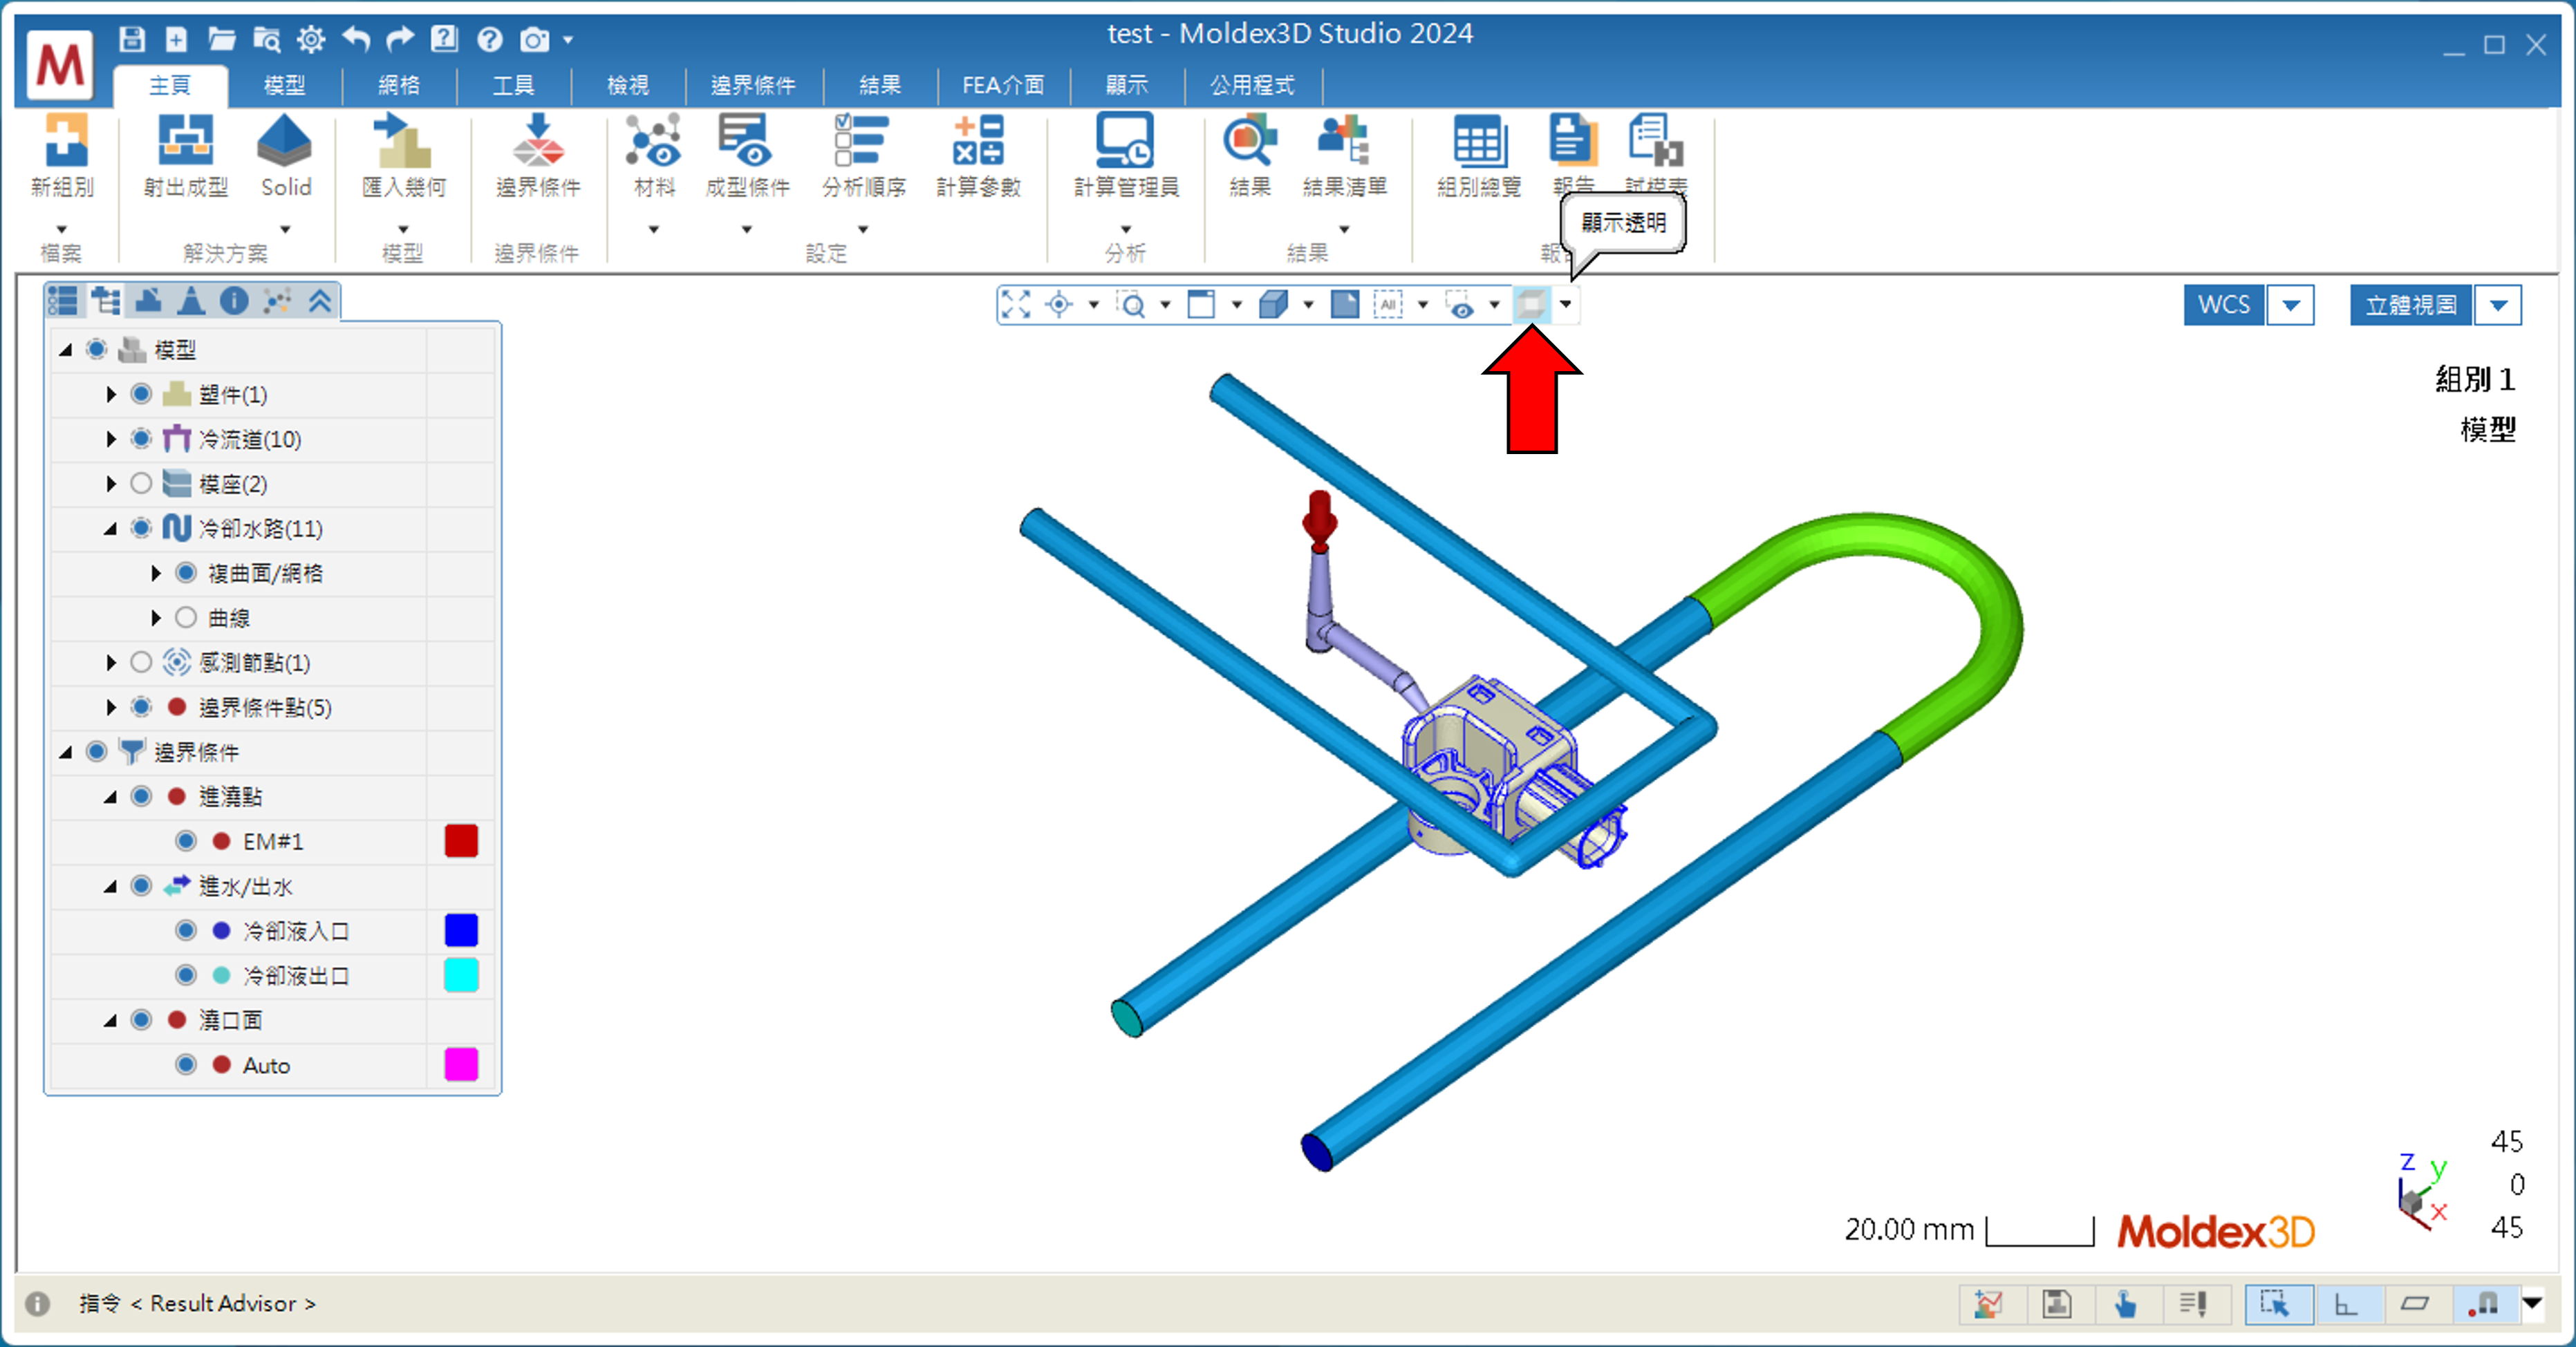The width and height of the screenshot is (2576, 1347).
Task: Switch to the FEA介面 tab
Action: click(x=1003, y=85)
